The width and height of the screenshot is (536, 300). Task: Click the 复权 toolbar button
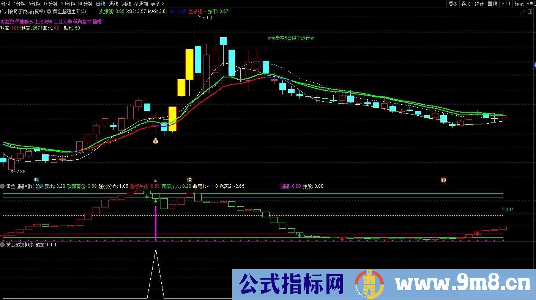pyautogui.click(x=453, y=4)
